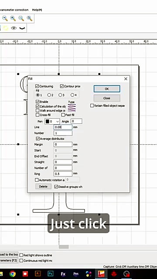This screenshot has width=157, height=279.
Task: Select the zigzag fill Type pattern icon
Action: (72, 108)
